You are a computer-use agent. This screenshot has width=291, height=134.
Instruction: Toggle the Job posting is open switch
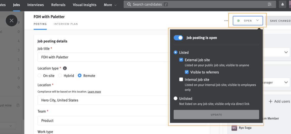tap(178, 38)
